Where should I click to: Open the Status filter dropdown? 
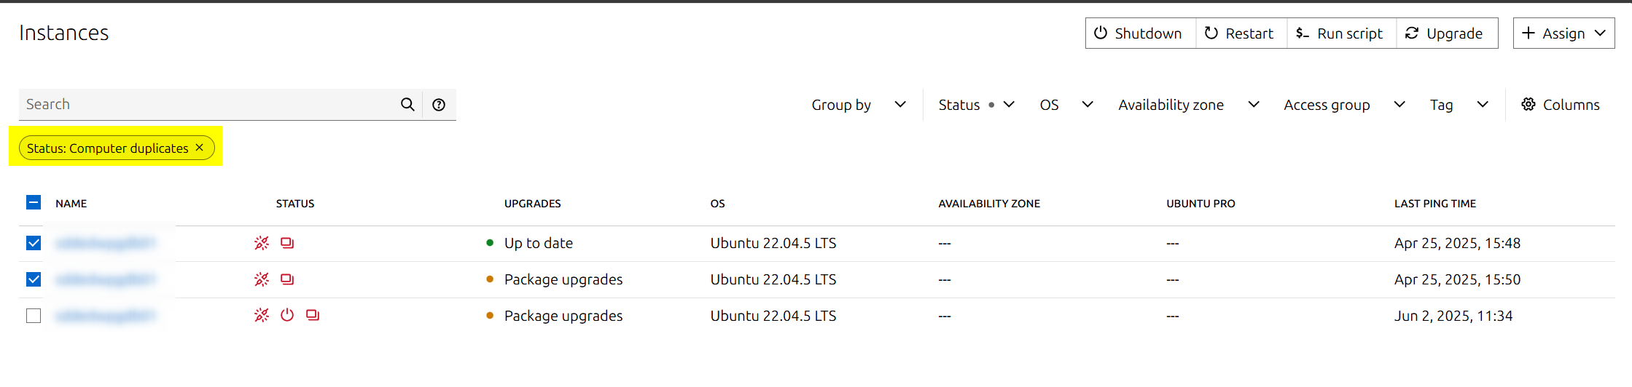pyautogui.click(x=976, y=105)
